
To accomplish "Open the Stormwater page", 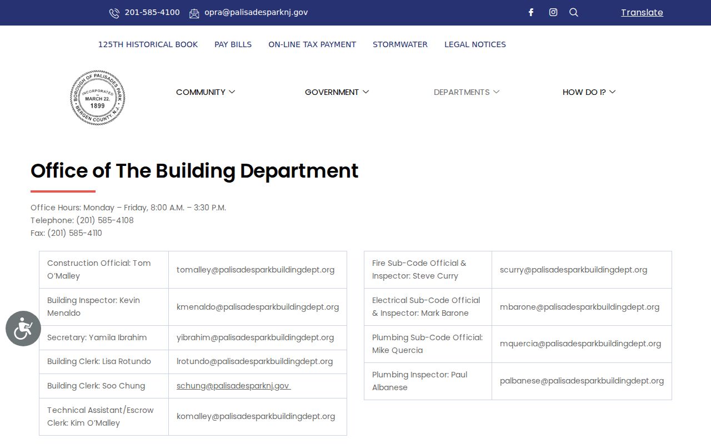I will click(x=400, y=44).
